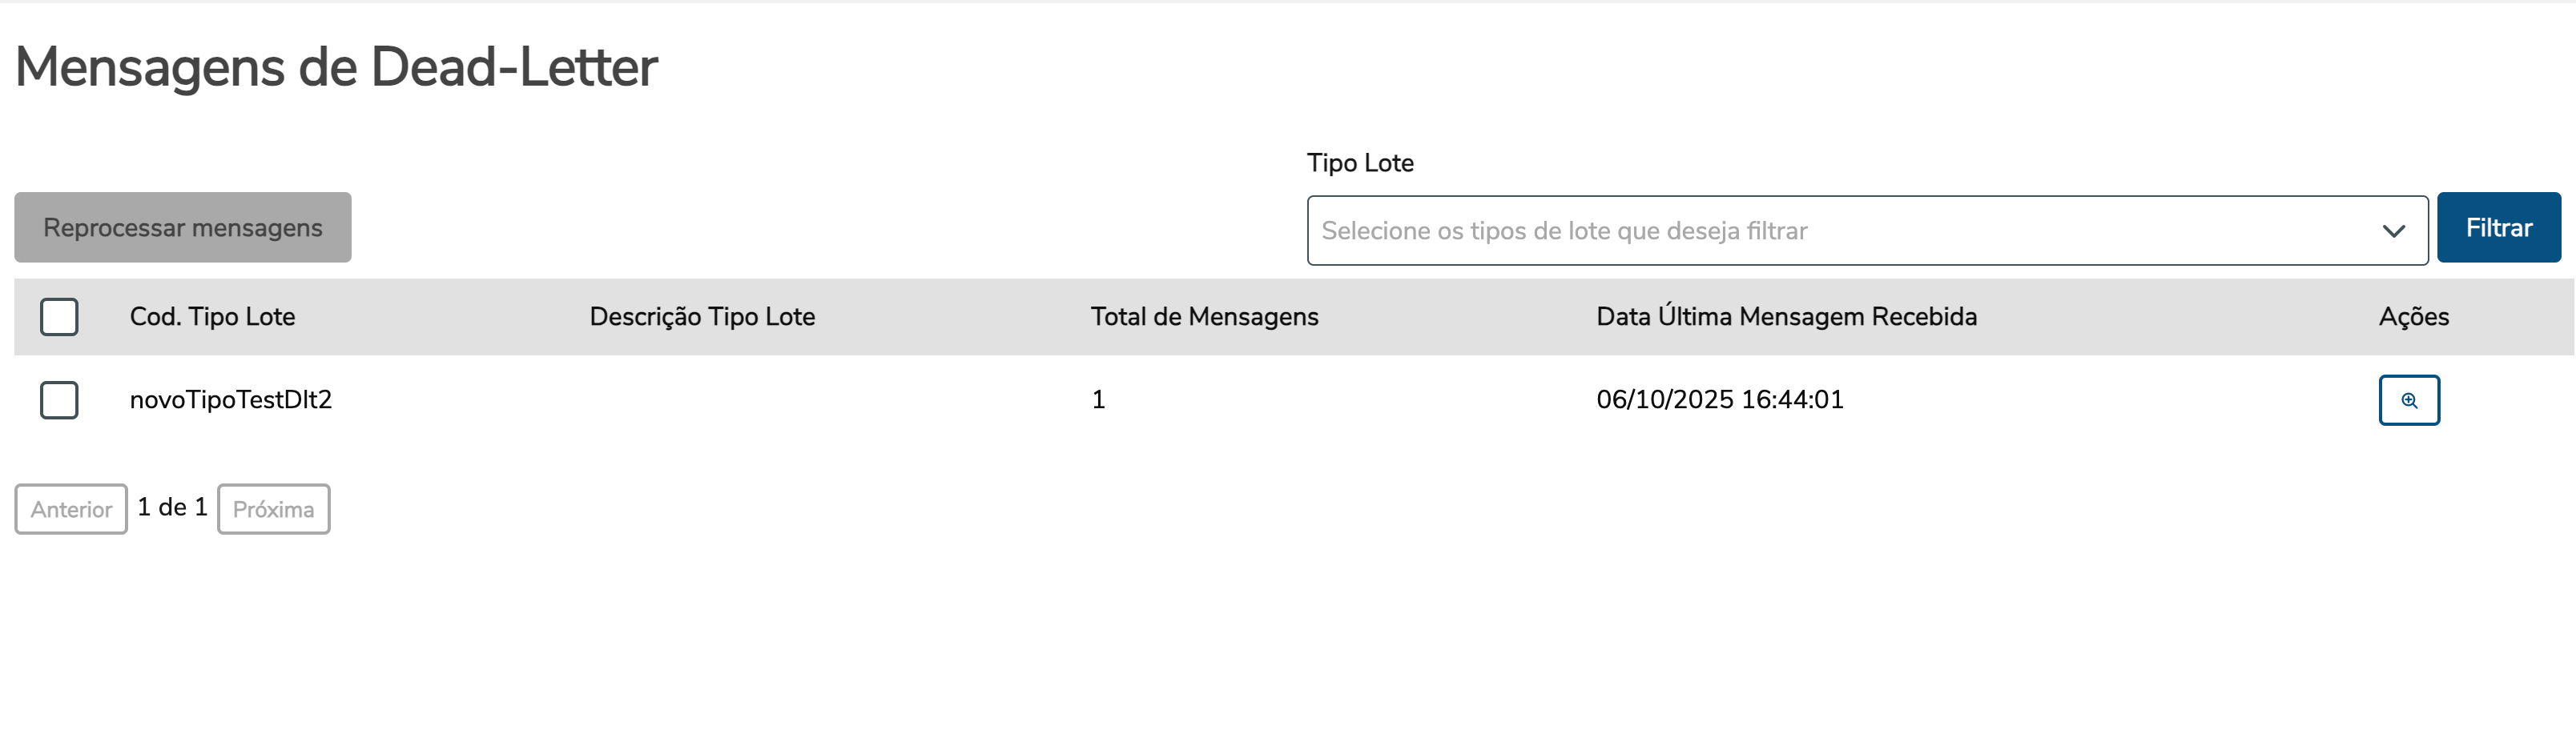This screenshot has width=2576, height=754.
Task: Check the novoTipoTestDlt2 row checkbox
Action: (x=59, y=399)
